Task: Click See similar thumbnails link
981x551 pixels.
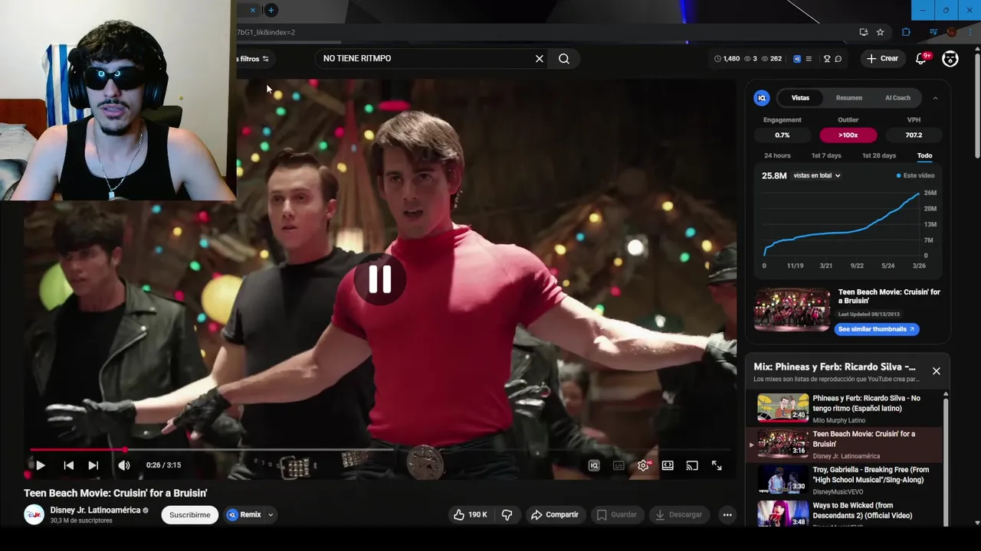Action: pyautogui.click(x=877, y=329)
